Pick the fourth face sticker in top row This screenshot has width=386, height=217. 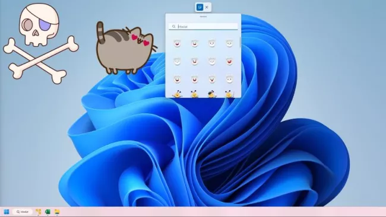[x=229, y=43]
